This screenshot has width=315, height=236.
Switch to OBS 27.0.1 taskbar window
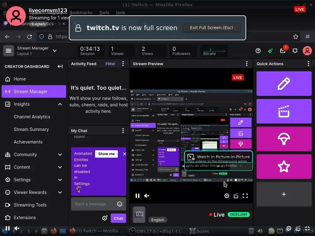coord(157,231)
